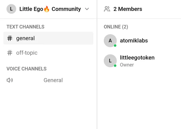Viewport: 181px width, 129px height.
Task: Click atomiklabs avatar icon
Action: tap(110, 41)
